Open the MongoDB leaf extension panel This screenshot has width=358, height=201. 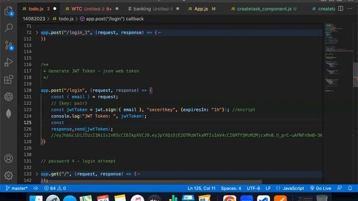point(8,113)
